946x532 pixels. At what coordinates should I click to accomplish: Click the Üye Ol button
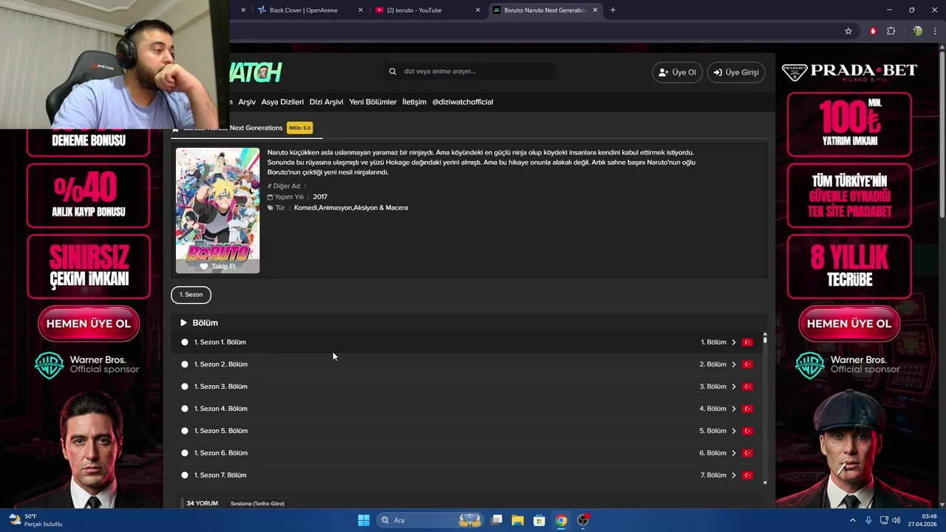coord(677,72)
